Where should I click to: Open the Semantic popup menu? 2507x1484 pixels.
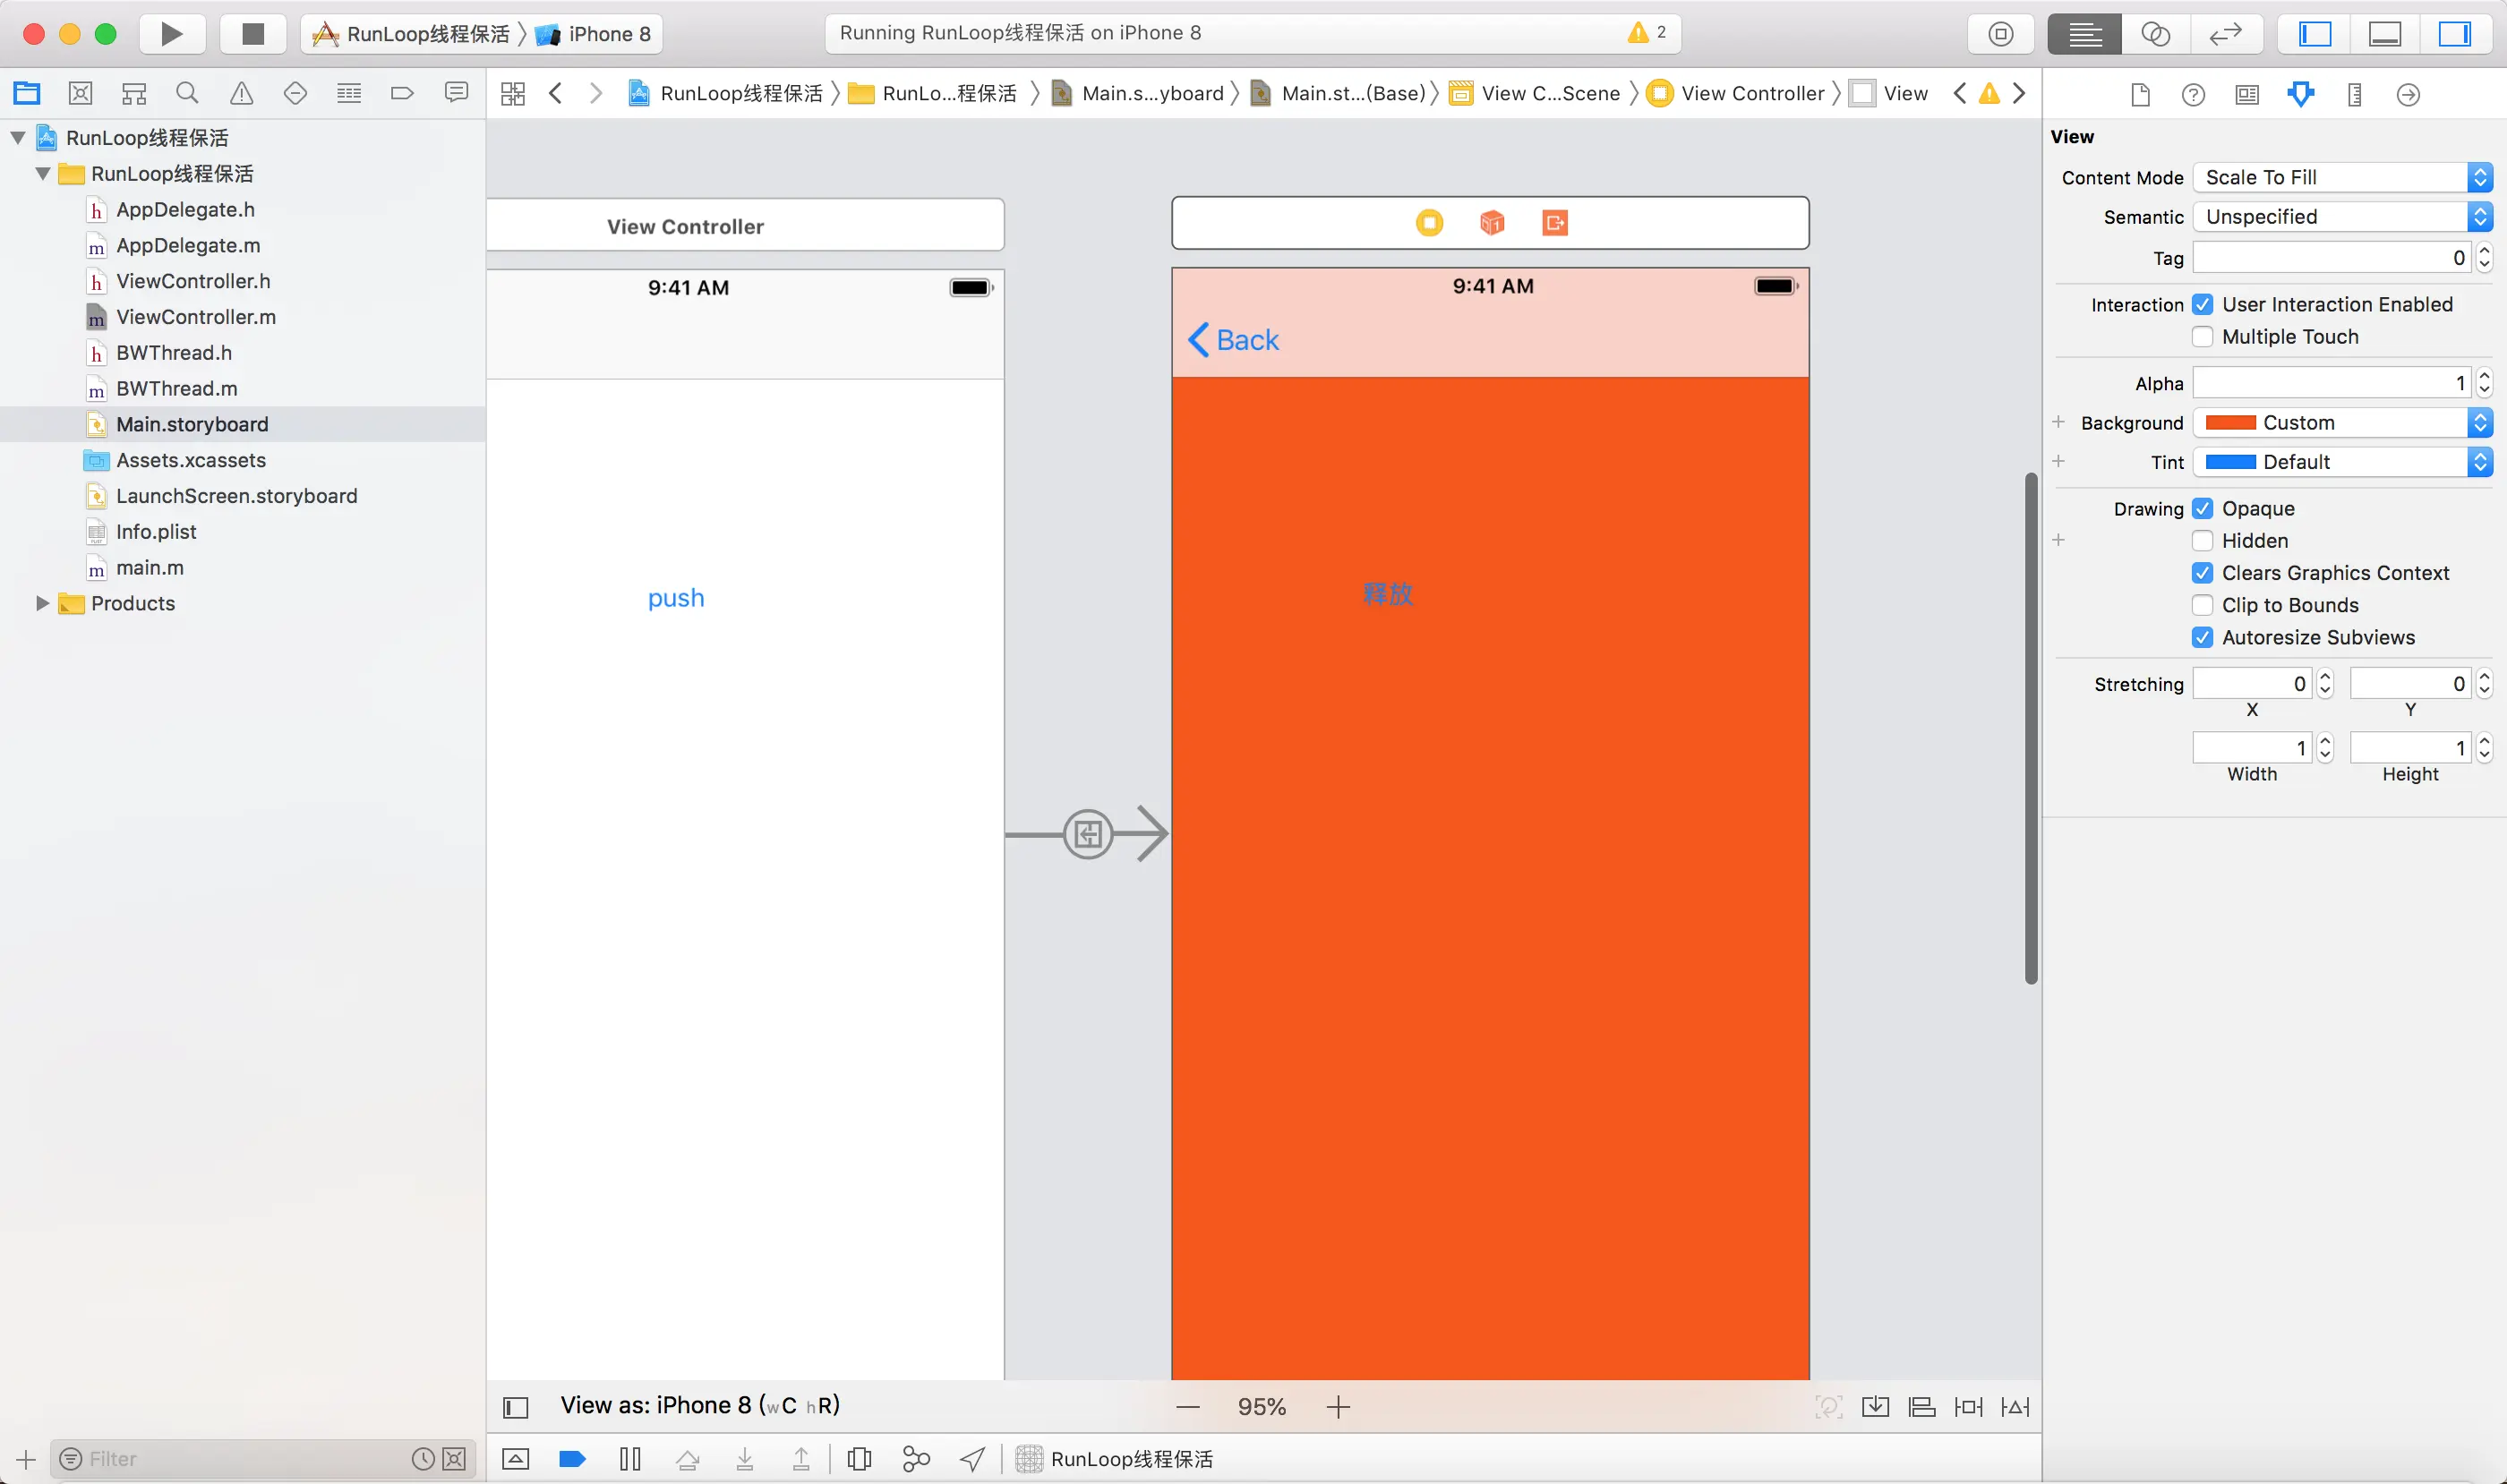(2341, 217)
